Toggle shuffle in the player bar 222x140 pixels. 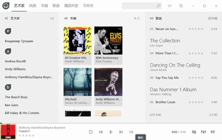pyautogui.click(x=131, y=132)
